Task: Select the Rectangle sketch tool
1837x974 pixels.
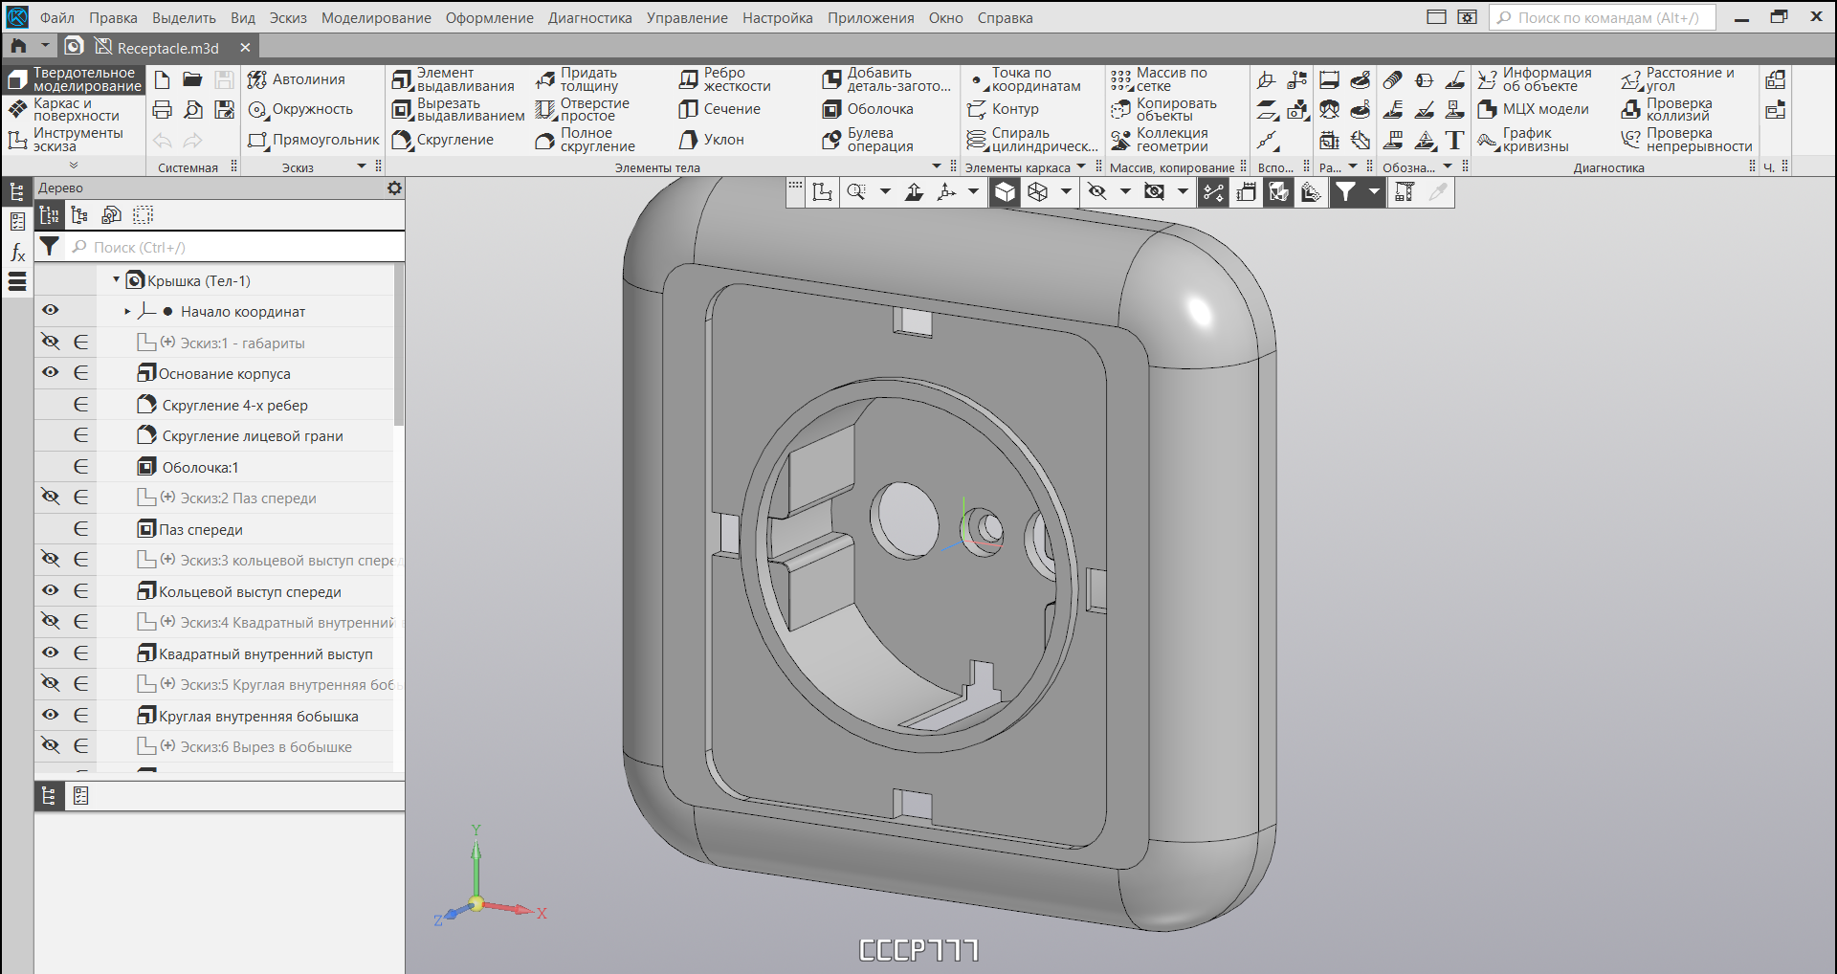Action: [x=314, y=141]
